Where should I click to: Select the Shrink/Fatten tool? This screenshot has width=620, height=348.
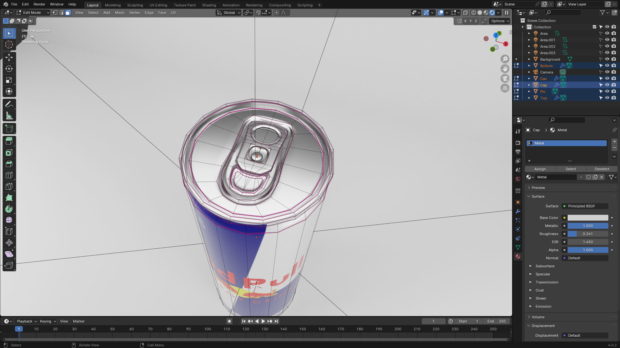point(9,243)
